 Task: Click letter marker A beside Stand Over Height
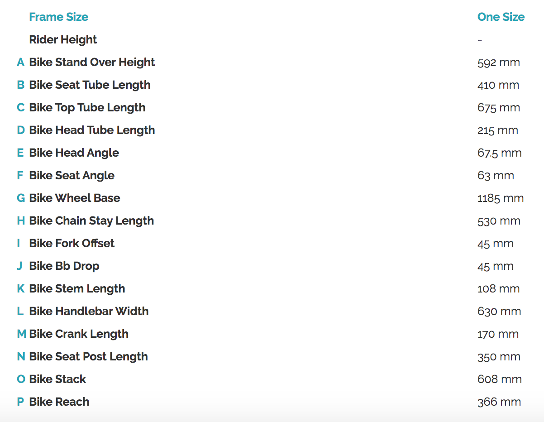[x=20, y=62]
